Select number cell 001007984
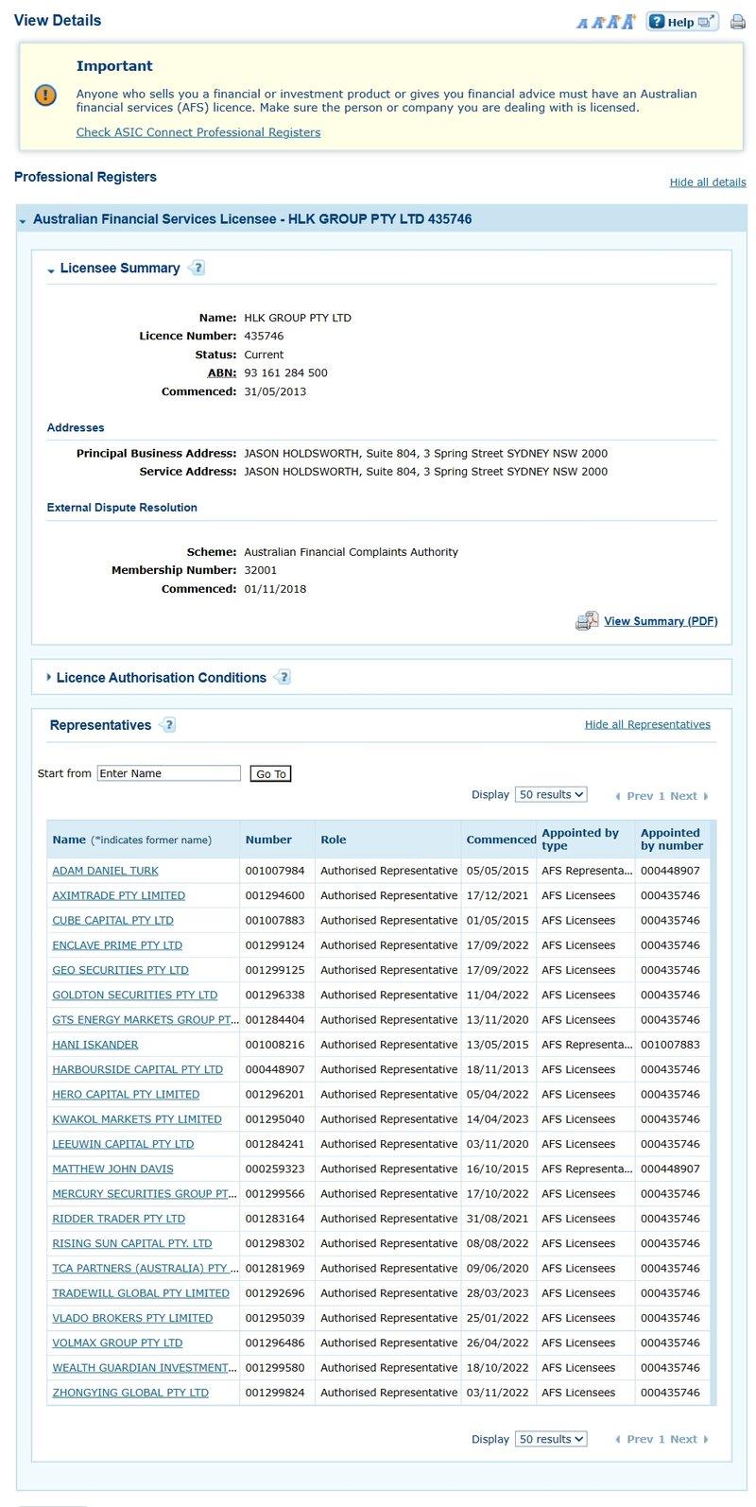 [x=275, y=871]
